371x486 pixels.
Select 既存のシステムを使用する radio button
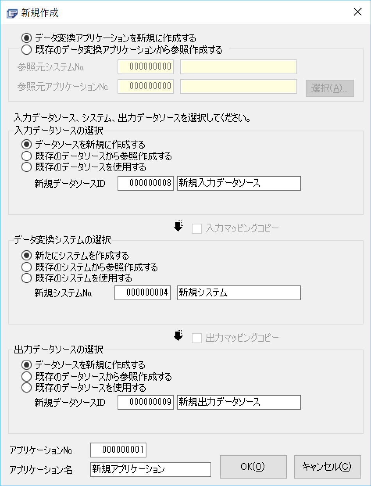pyautogui.click(x=27, y=278)
